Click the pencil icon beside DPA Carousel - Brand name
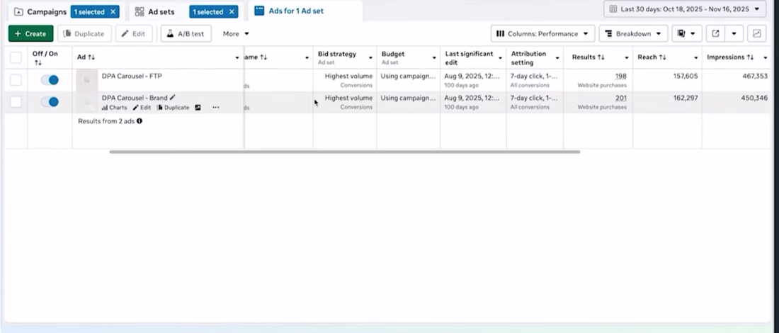 click(x=172, y=97)
